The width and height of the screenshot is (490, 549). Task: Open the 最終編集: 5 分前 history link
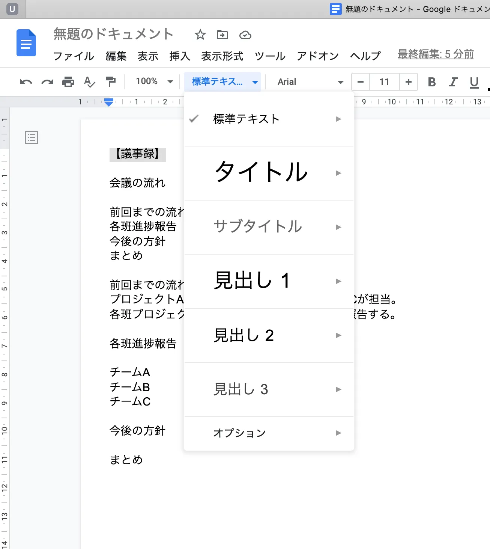click(436, 54)
